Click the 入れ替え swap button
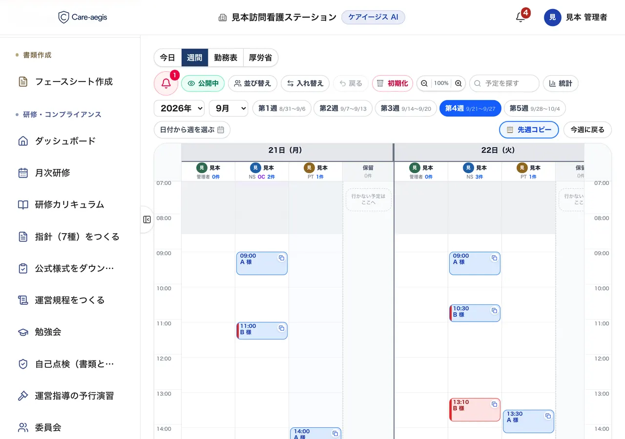This screenshot has height=439, width=625. pyautogui.click(x=305, y=83)
